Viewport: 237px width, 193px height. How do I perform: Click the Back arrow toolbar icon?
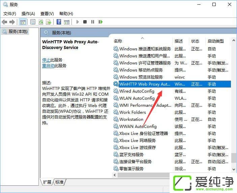[x=4, y=22]
